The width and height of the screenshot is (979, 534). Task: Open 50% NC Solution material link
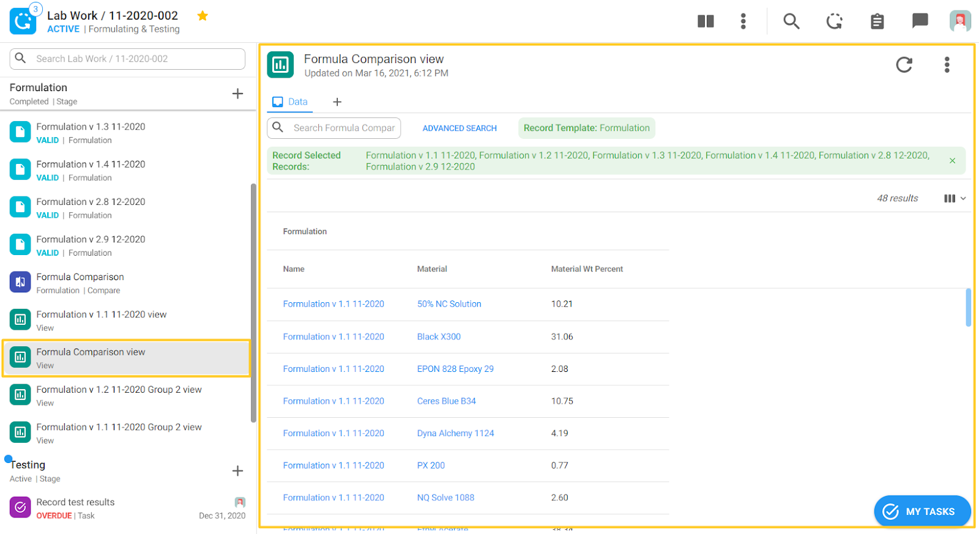pos(449,304)
